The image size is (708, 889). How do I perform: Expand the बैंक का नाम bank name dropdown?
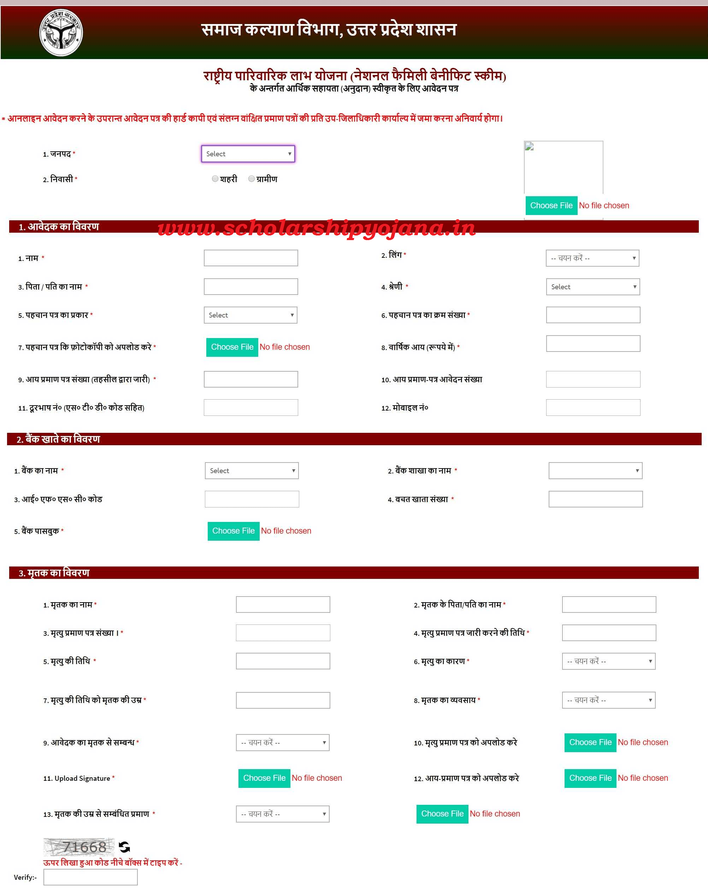point(251,471)
